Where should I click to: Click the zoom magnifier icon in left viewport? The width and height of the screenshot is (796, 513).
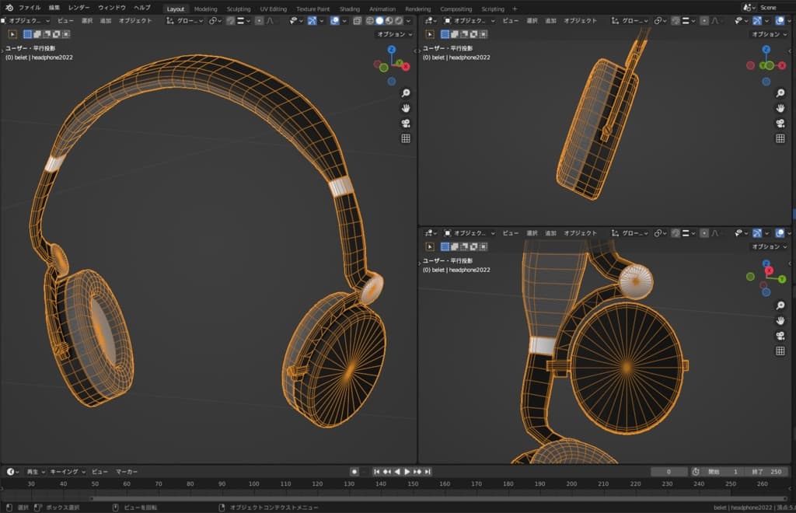coord(405,92)
